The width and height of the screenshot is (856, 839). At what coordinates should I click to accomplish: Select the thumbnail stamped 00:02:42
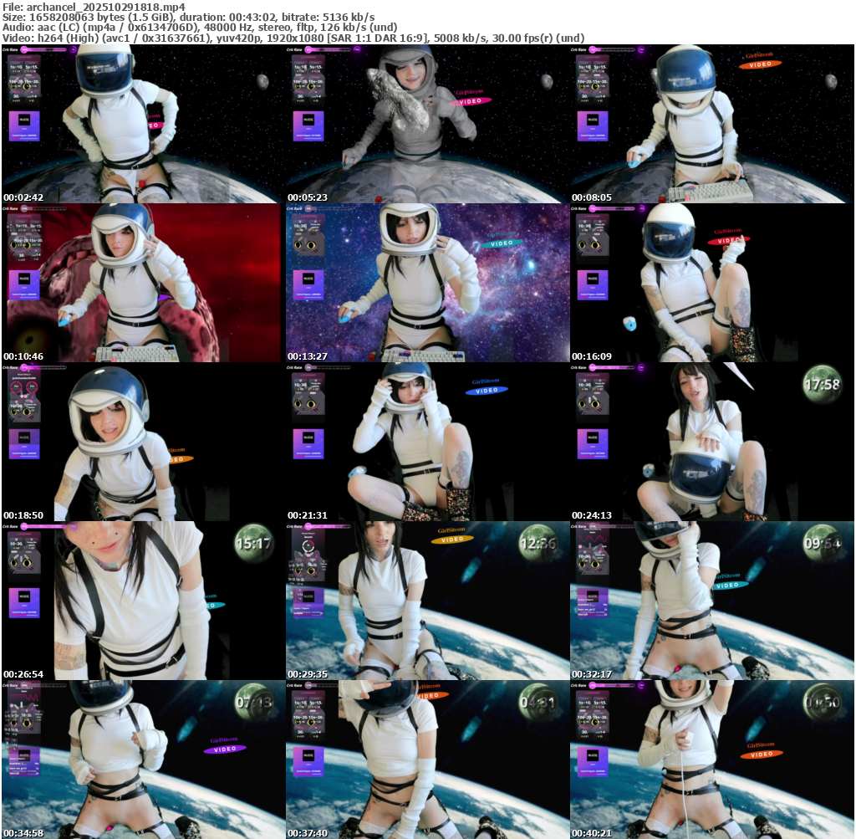click(143, 124)
